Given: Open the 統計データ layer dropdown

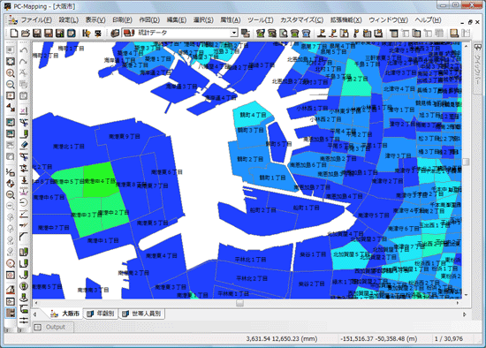Looking at the screenshot, I should click(235, 33).
